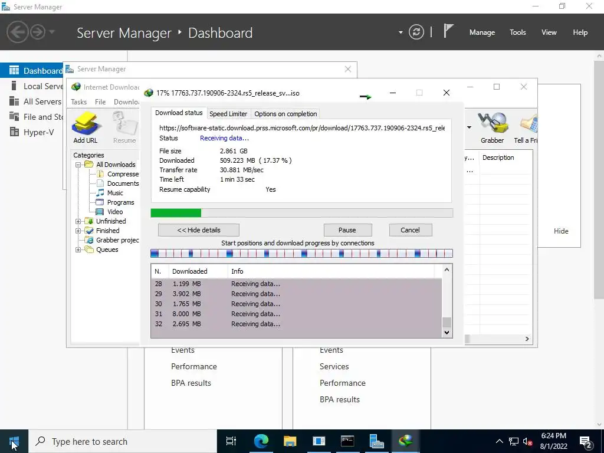Click Performance in the left tile
The image size is (604, 453).
[x=193, y=366]
